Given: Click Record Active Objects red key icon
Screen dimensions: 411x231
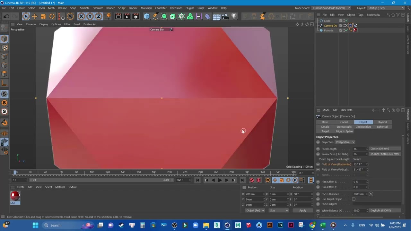Looking at the screenshot, I should coord(252,180).
